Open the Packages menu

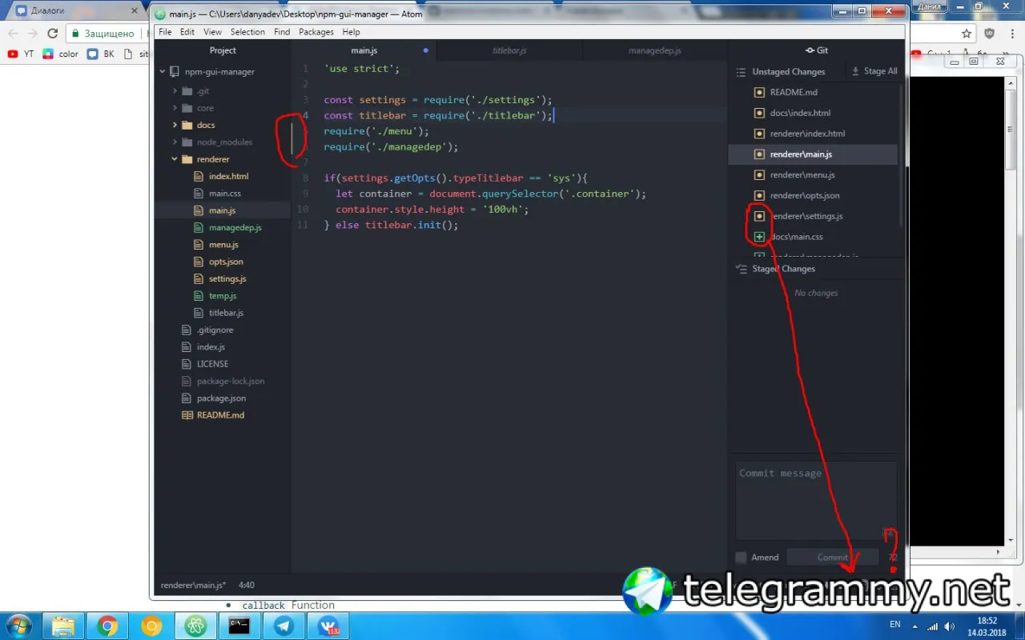tap(316, 32)
